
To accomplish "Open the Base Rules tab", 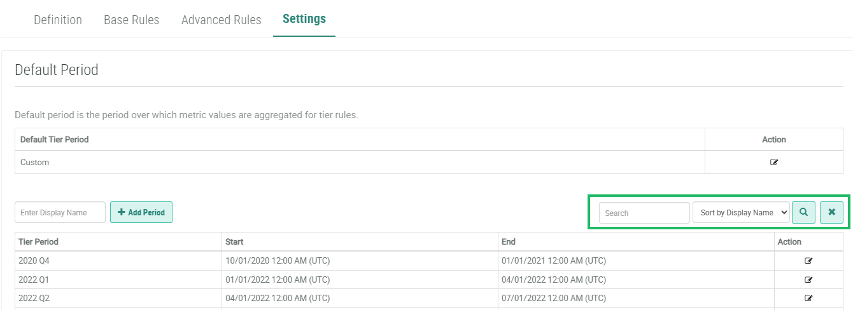I will 132,20.
